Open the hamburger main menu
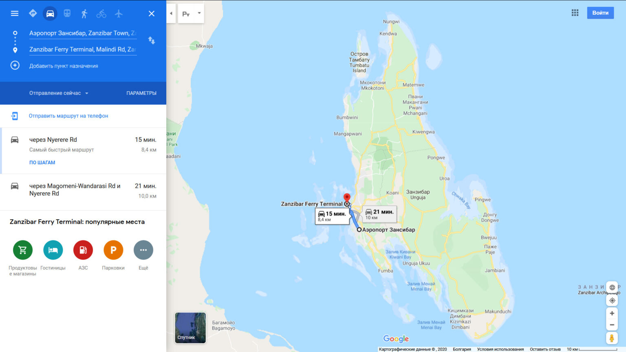This screenshot has height=352, width=626. 15,13
